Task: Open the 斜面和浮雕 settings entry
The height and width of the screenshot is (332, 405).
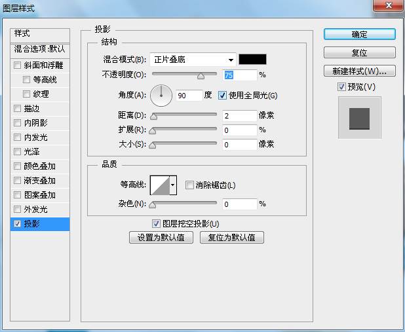Action: pos(43,65)
